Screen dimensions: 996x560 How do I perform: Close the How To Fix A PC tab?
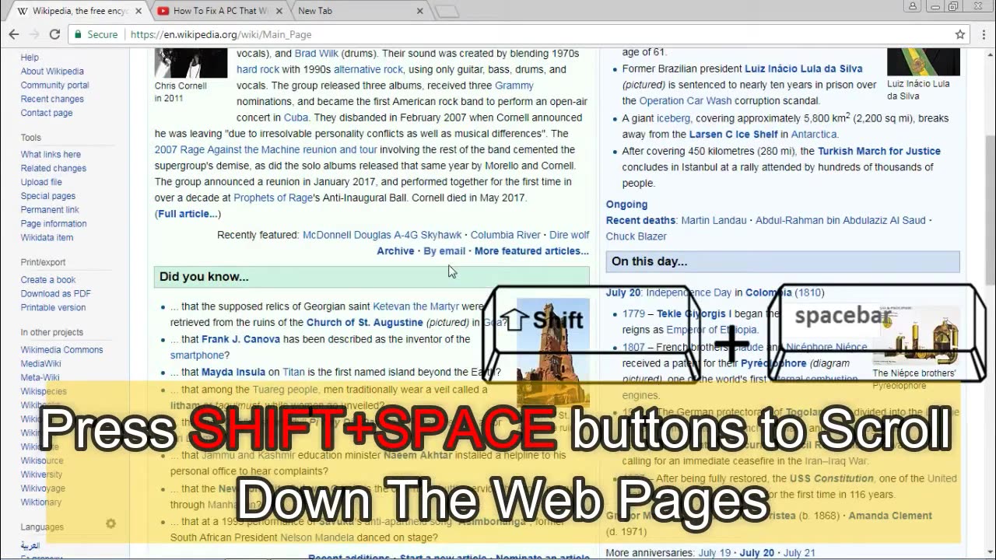tap(279, 11)
